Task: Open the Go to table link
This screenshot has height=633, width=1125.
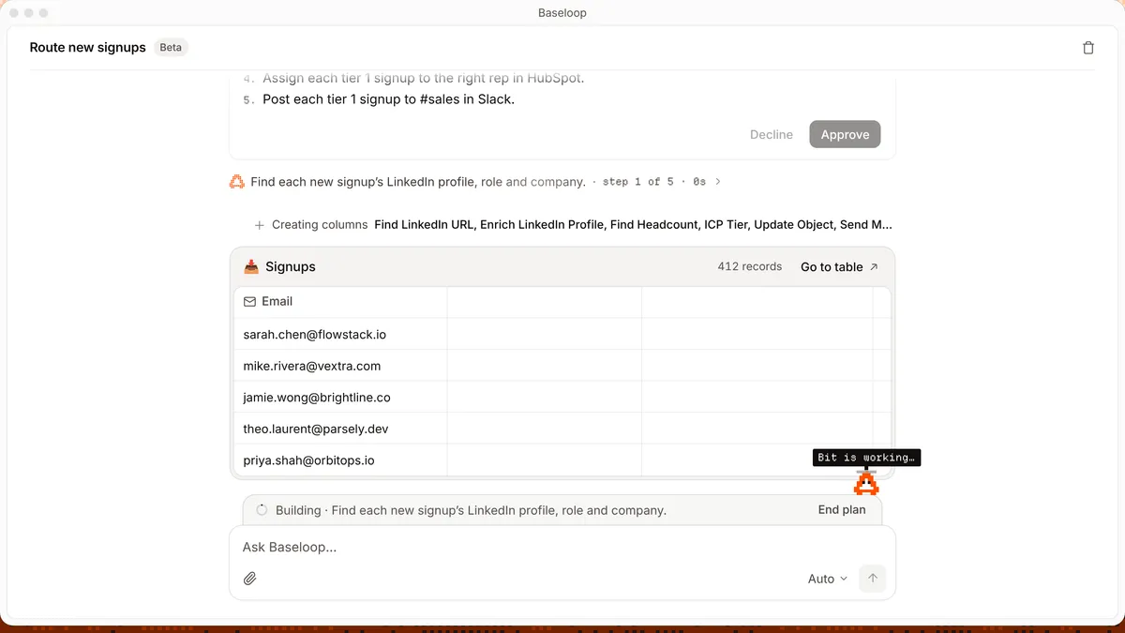Action: click(x=839, y=267)
